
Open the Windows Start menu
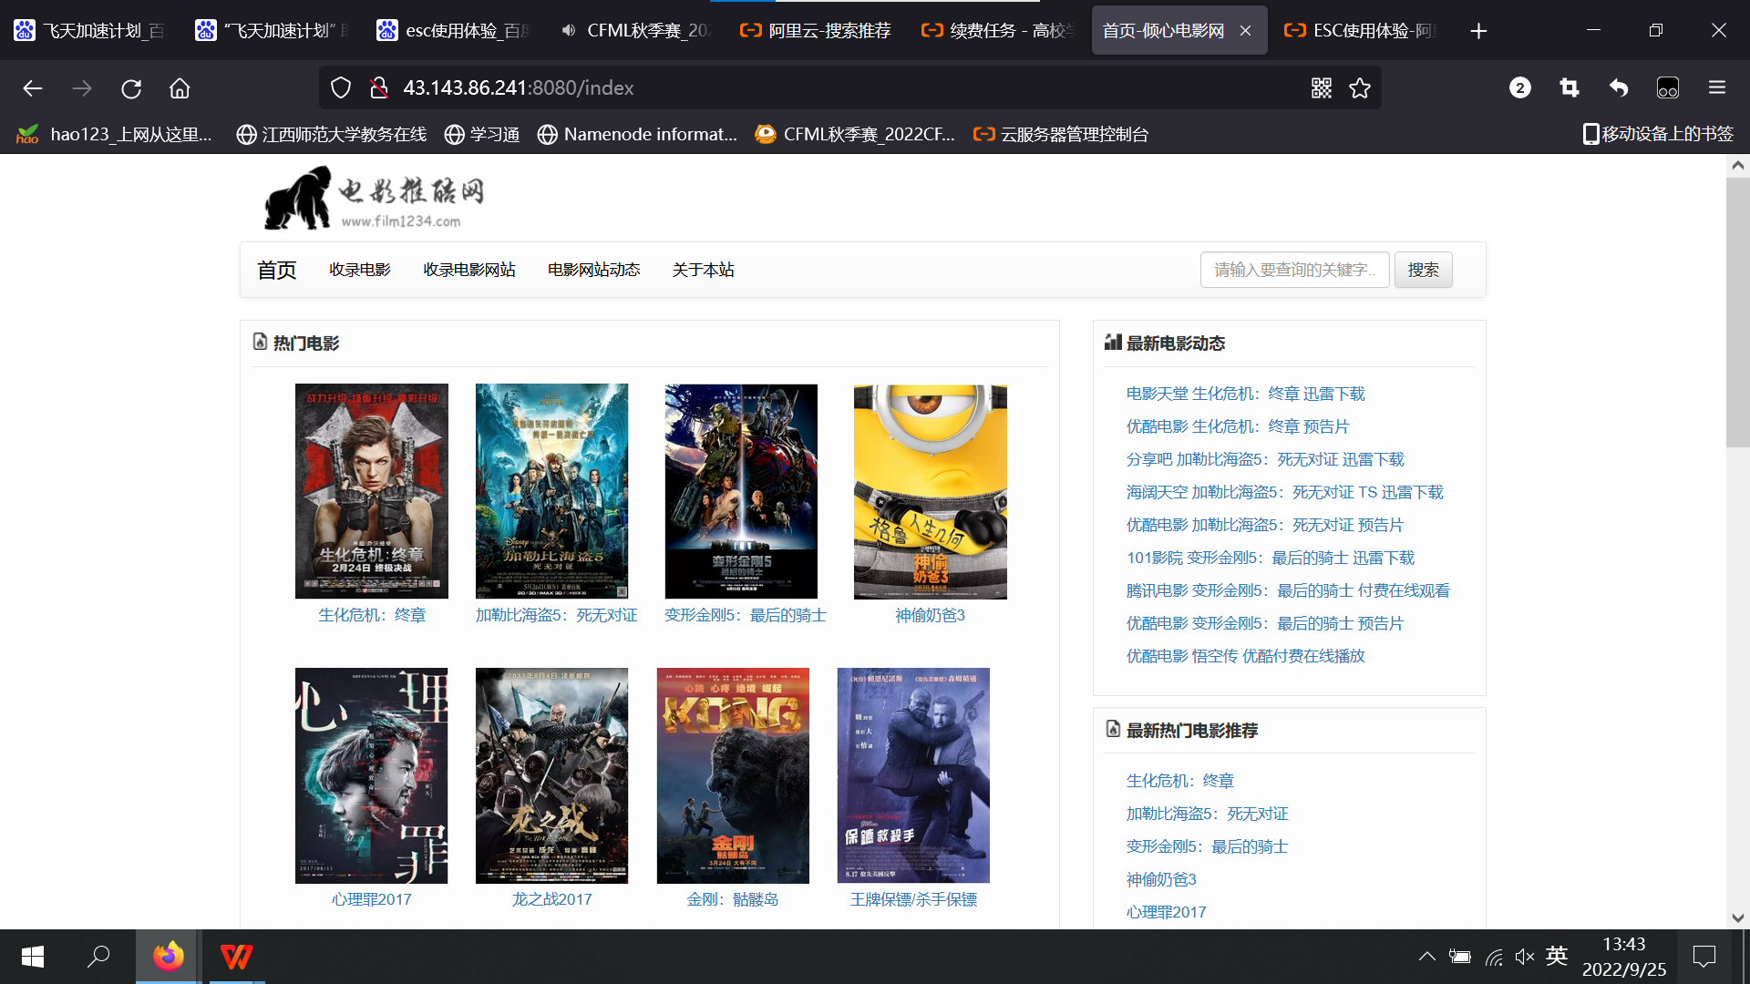(x=33, y=957)
